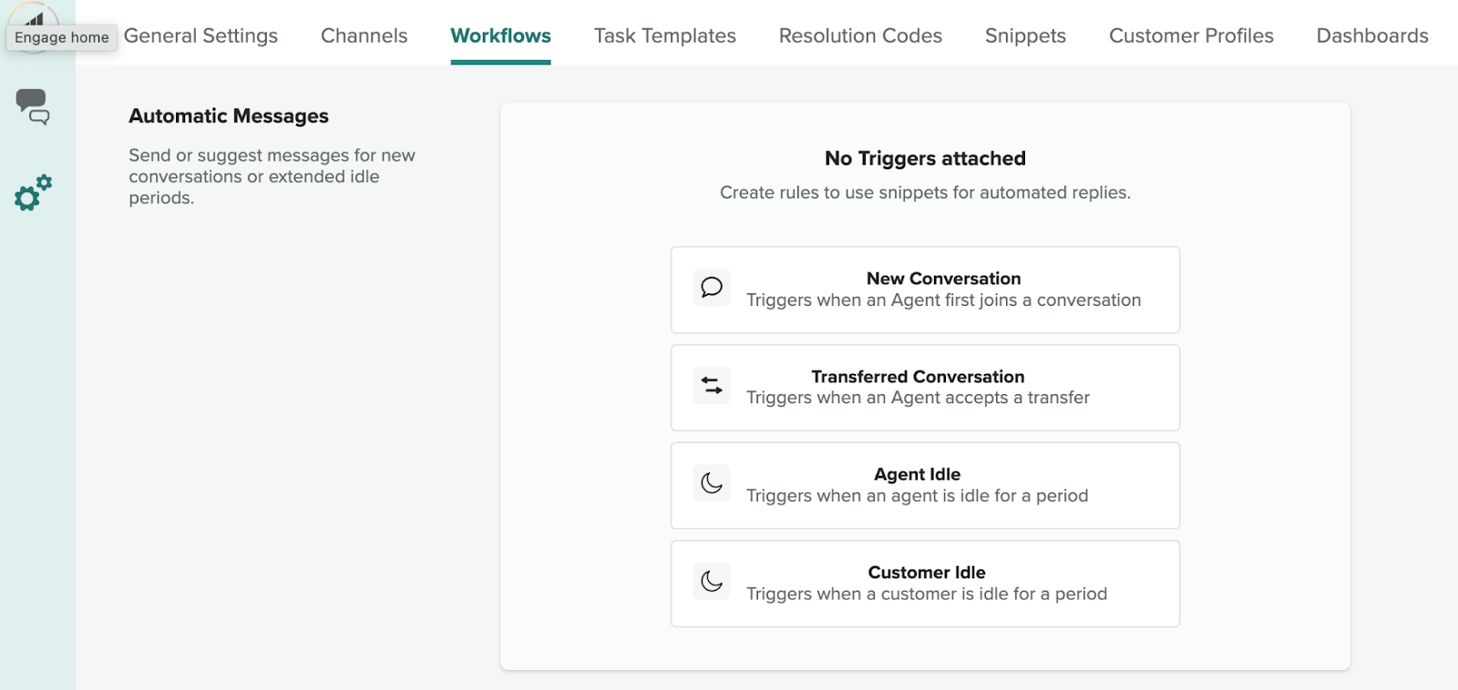Click the Agent Idle moon icon
This screenshot has width=1458, height=690.
coord(712,483)
